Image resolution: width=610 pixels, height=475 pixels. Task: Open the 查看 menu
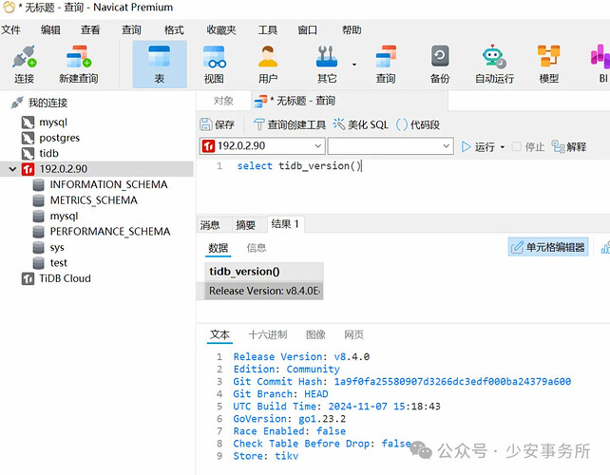90,30
